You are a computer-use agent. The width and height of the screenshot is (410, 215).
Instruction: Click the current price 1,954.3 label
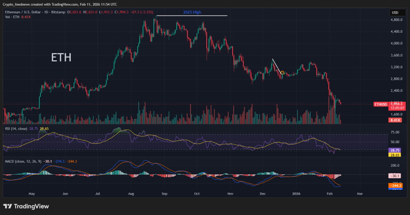[397, 104]
